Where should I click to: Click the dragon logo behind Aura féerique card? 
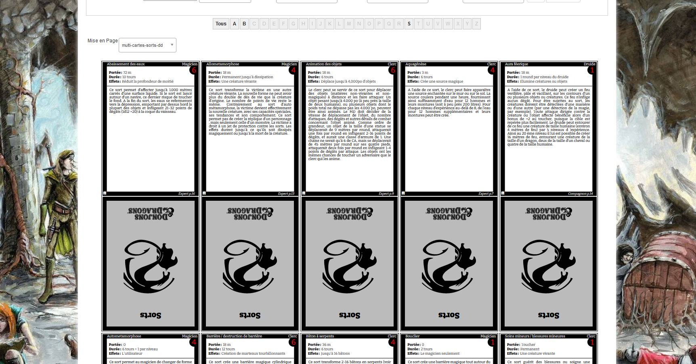(549, 266)
